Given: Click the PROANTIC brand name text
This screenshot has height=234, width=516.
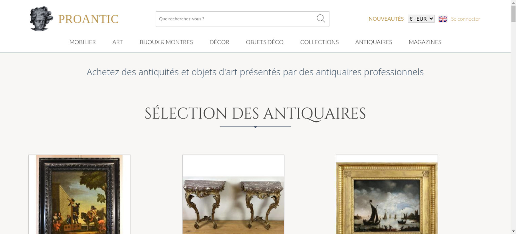Looking at the screenshot, I should (x=88, y=19).
